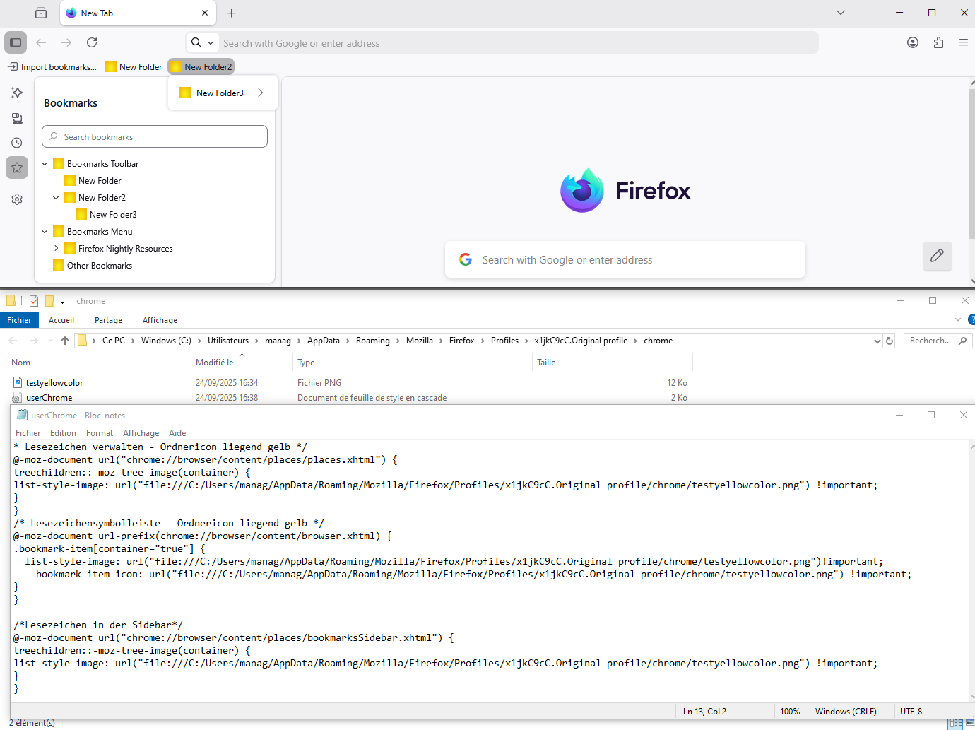Collapse the New Folder2 tree node

pos(57,198)
